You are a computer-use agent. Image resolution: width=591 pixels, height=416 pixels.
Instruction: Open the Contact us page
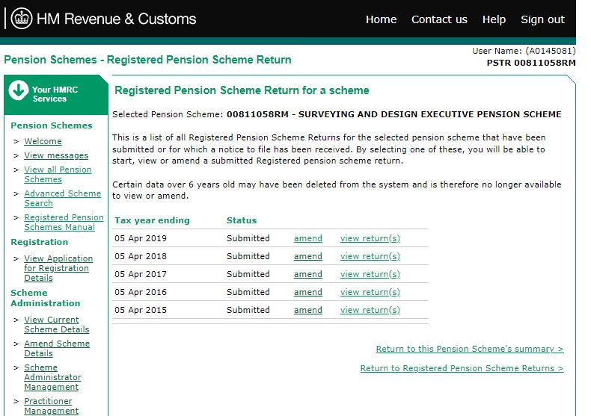tap(439, 19)
